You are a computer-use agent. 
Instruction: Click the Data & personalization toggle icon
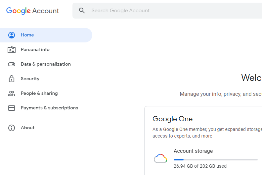[12, 64]
